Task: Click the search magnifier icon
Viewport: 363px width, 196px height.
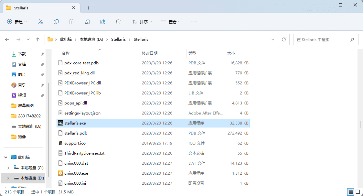Action: coord(352,39)
